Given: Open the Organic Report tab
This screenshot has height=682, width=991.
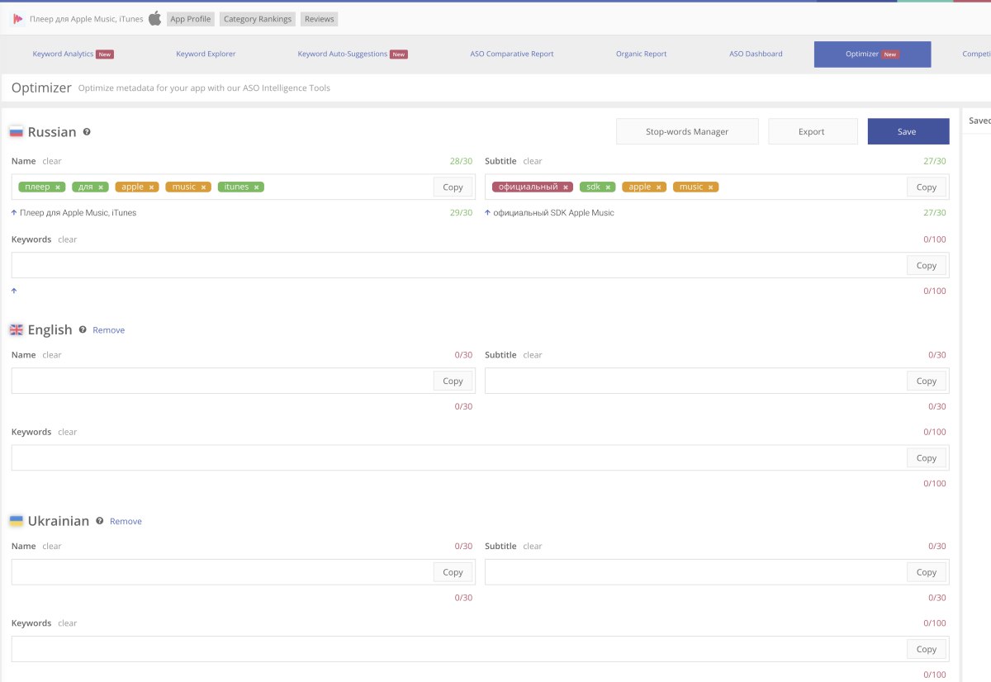Looking at the screenshot, I should click(641, 54).
